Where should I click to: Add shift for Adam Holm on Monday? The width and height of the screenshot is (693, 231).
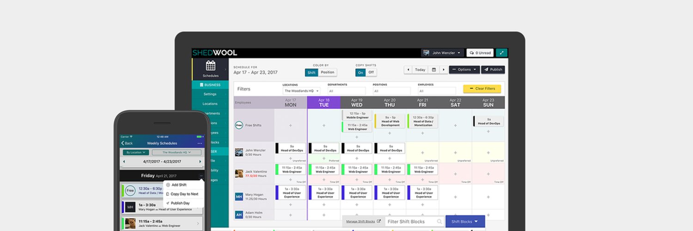pos(291,215)
